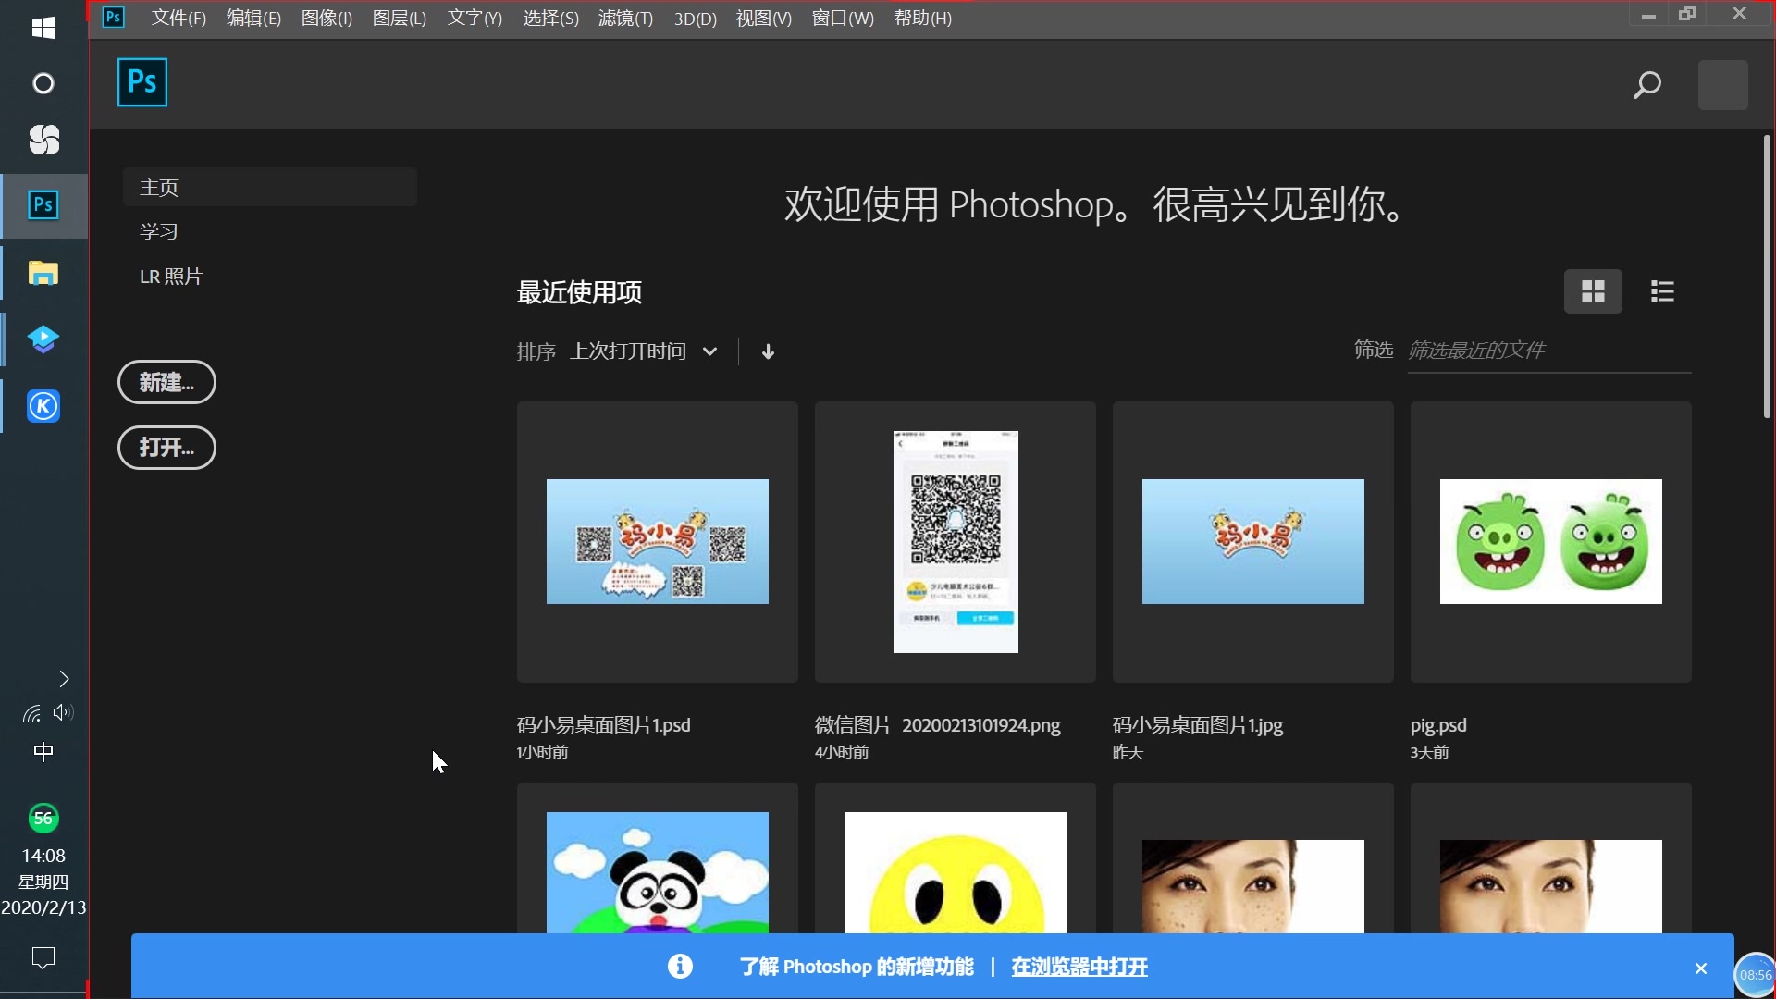Click the volume speaker tray icon
Image resolution: width=1776 pixels, height=999 pixels.
(x=63, y=712)
